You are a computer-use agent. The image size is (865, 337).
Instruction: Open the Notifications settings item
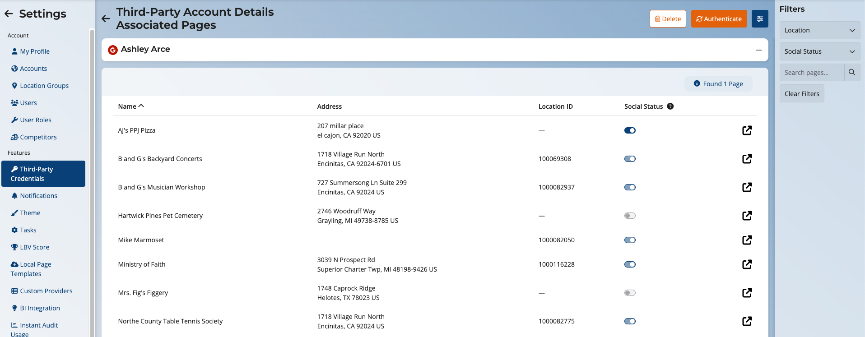coord(38,196)
